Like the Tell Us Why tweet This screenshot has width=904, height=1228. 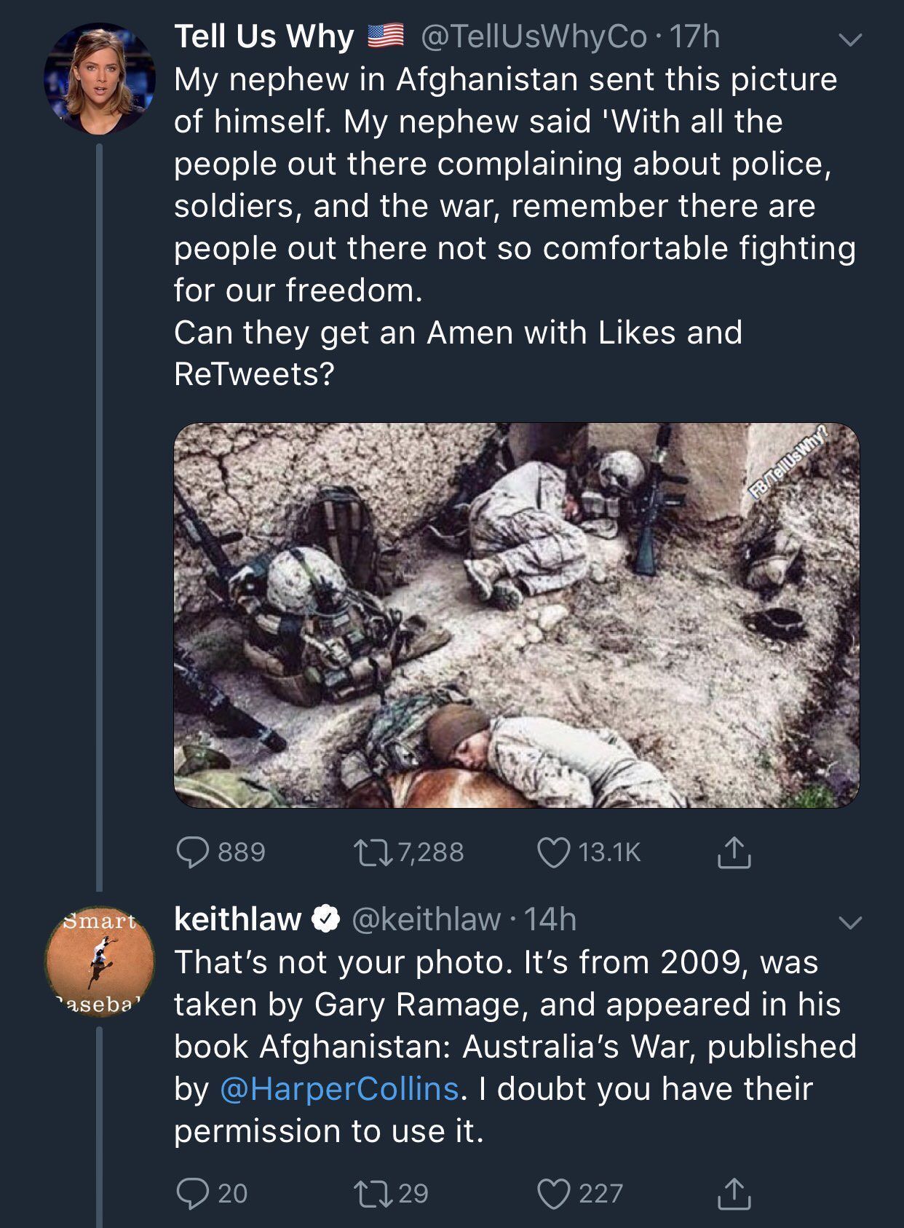(553, 852)
